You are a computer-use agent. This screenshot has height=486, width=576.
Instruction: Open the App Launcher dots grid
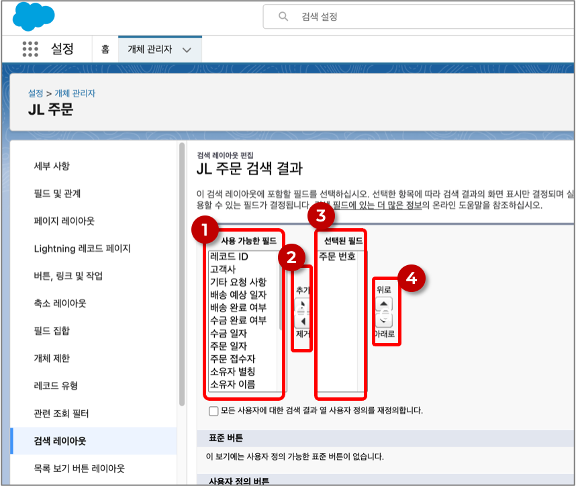pyautogui.click(x=30, y=49)
